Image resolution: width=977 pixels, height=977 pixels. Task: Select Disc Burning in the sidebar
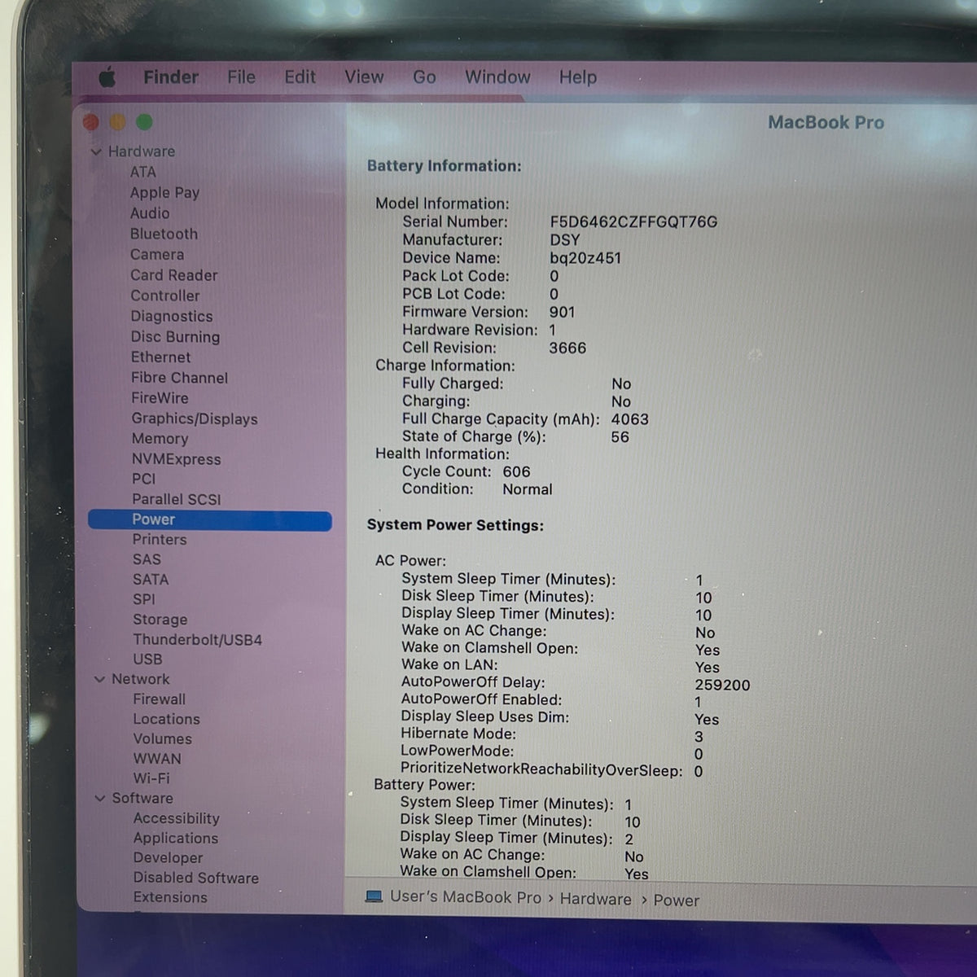point(175,337)
